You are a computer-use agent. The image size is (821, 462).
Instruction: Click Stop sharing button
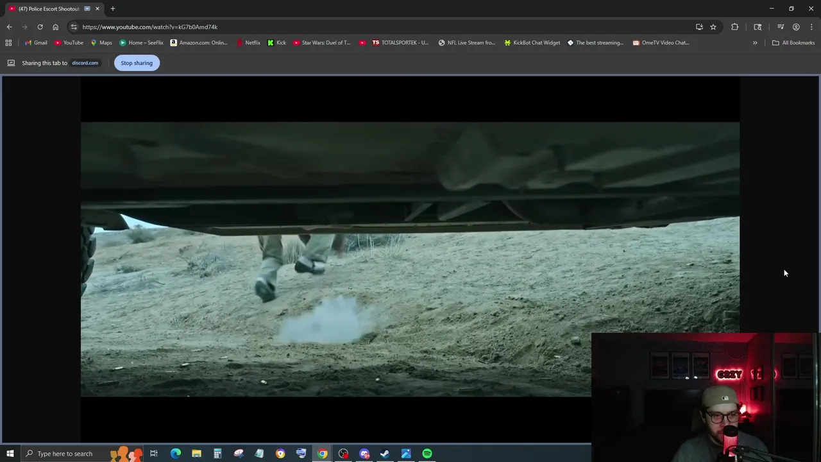(x=137, y=63)
